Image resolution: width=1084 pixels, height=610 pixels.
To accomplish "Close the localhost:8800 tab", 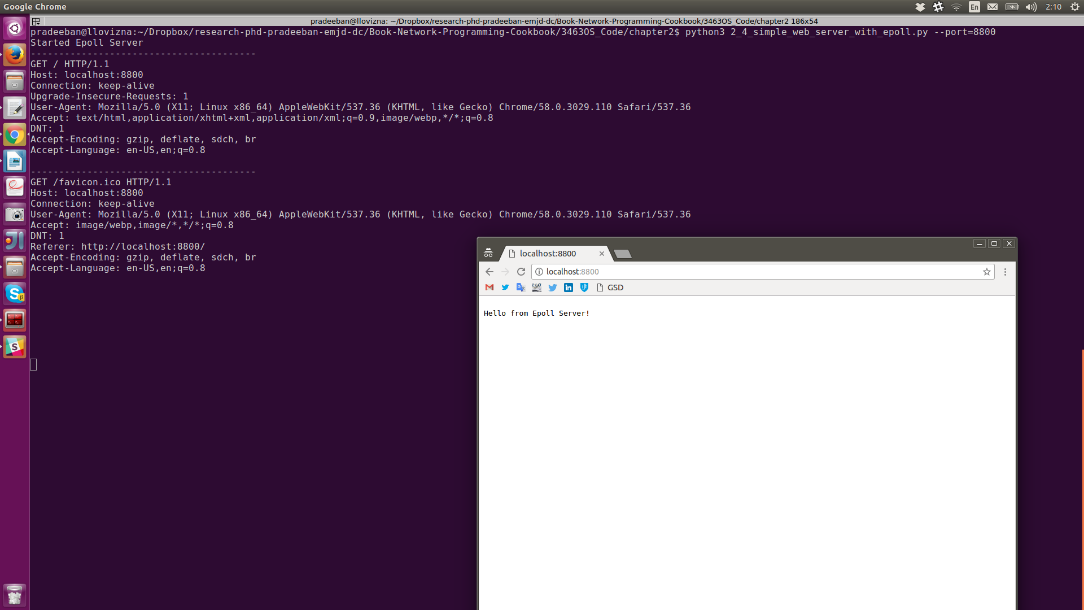I will 602,254.
